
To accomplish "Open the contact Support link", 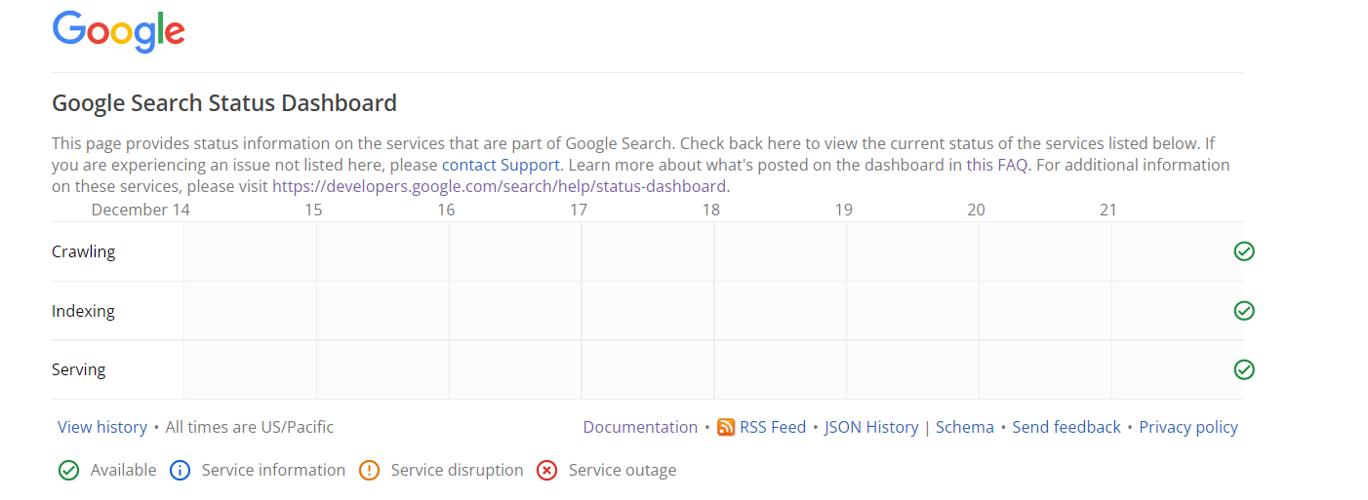I will pyautogui.click(x=501, y=165).
